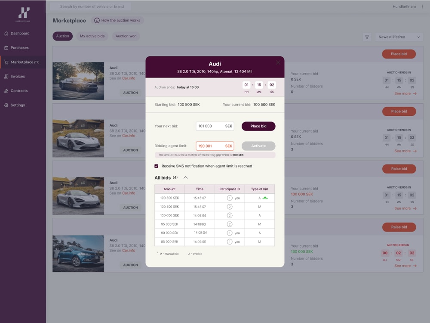This screenshot has height=323, width=430.
Task: Open the filter funnel icon
Action: [367, 37]
